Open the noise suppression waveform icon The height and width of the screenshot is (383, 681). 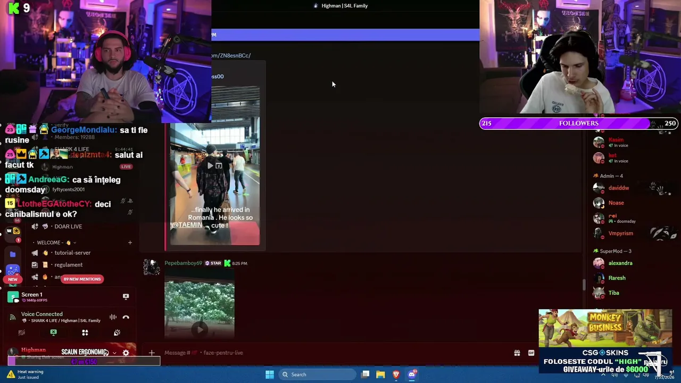tap(113, 317)
